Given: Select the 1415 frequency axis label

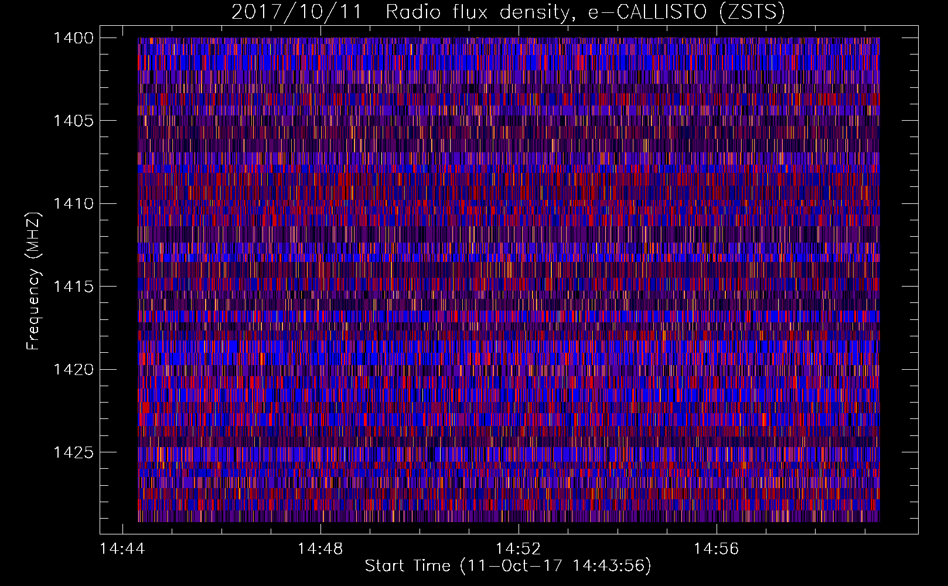Looking at the screenshot, I should coord(73,287).
